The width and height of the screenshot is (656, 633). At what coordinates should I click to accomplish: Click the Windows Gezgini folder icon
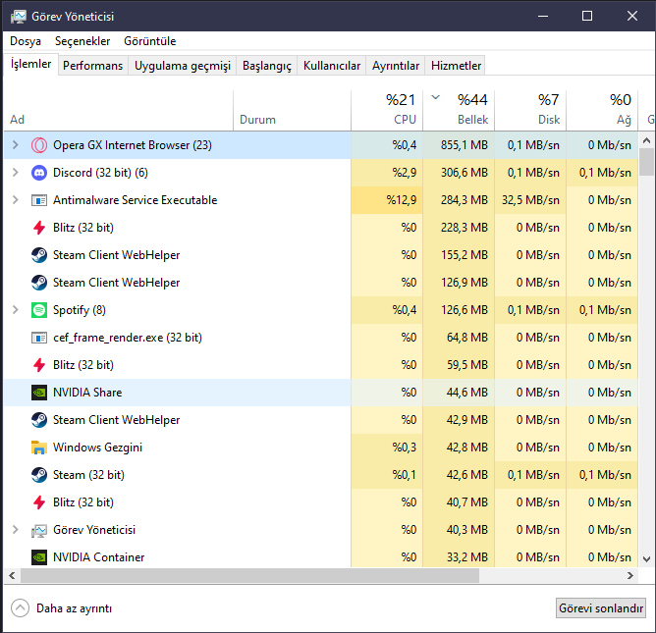(39, 448)
